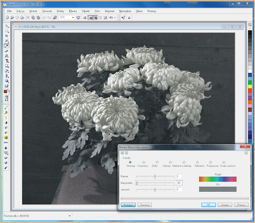Image resolution: width=255 pixels, height=223 pixels.
Task: Open the Edycja menu
Action: click(20, 11)
